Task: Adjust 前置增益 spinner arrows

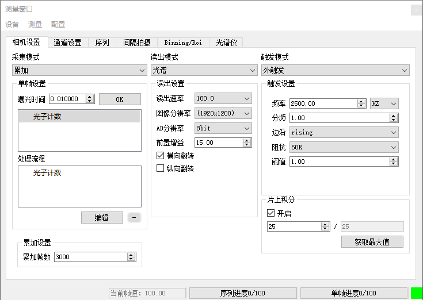Action: (x=247, y=142)
